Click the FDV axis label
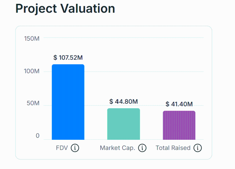 [62, 148]
